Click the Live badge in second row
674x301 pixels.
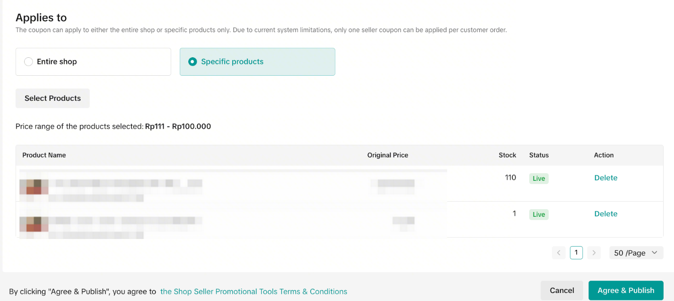pyautogui.click(x=539, y=214)
